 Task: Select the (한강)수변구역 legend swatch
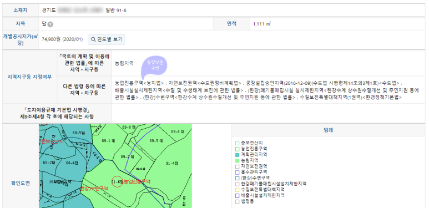click(237, 178)
